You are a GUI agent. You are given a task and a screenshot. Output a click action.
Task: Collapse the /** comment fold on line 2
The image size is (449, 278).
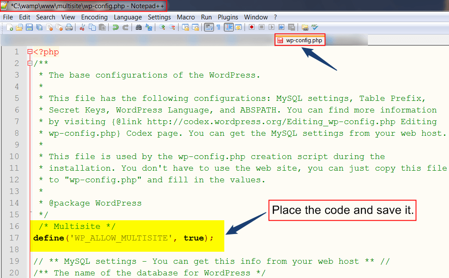click(x=30, y=63)
